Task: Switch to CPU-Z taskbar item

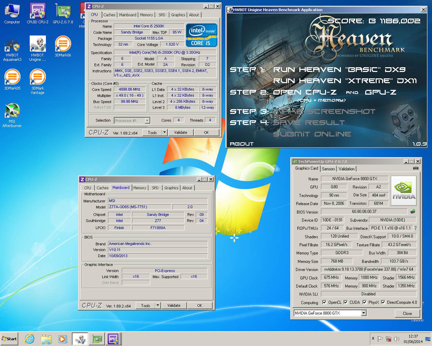Action: (x=113, y=339)
